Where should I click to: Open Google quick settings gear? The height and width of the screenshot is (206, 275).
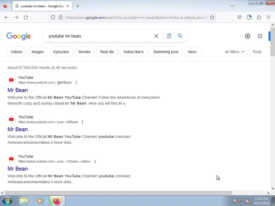[247, 36]
